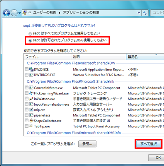
Task: Open the address bar dropdown arrow
Action: click(x=139, y=13)
